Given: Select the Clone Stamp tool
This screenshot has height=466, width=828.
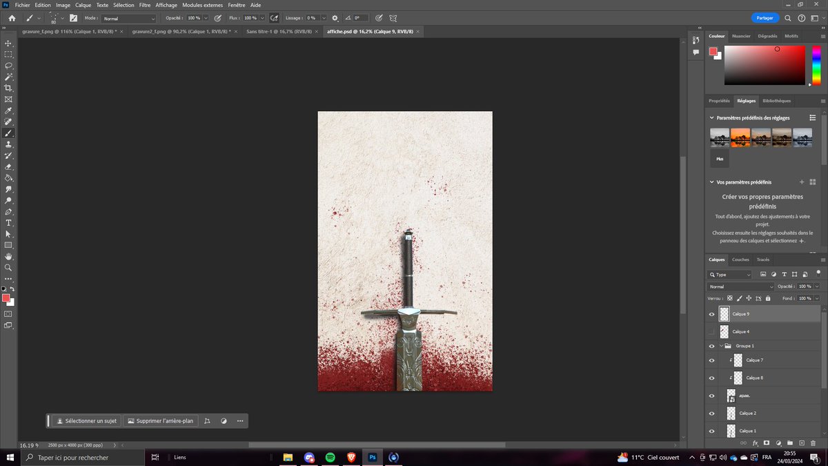Looking at the screenshot, I should click(8, 144).
